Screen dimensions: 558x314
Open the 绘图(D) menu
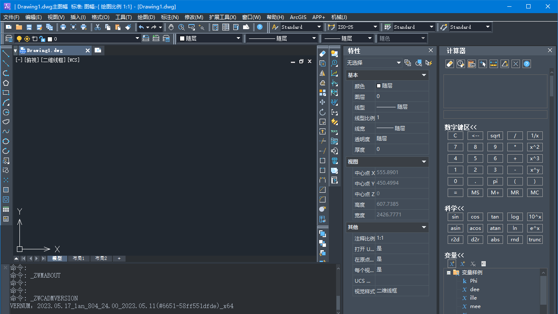click(146, 17)
